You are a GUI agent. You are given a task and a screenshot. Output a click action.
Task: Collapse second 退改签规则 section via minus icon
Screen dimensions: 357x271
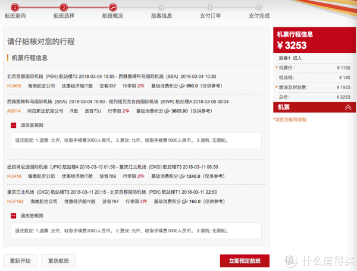tap(14, 216)
